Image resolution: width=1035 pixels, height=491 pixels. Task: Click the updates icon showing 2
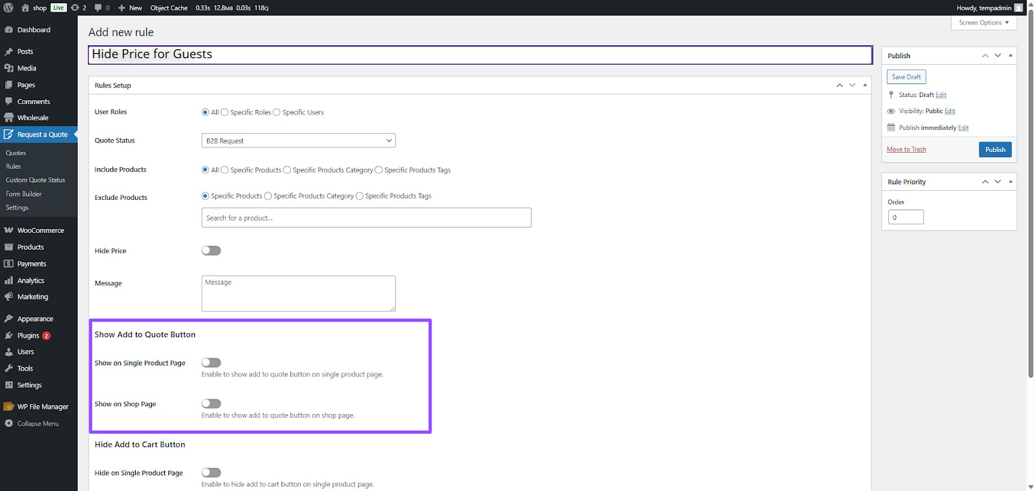[x=74, y=8]
